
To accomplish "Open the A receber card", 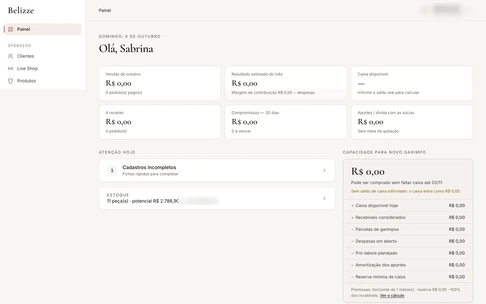I will tap(160, 122).
